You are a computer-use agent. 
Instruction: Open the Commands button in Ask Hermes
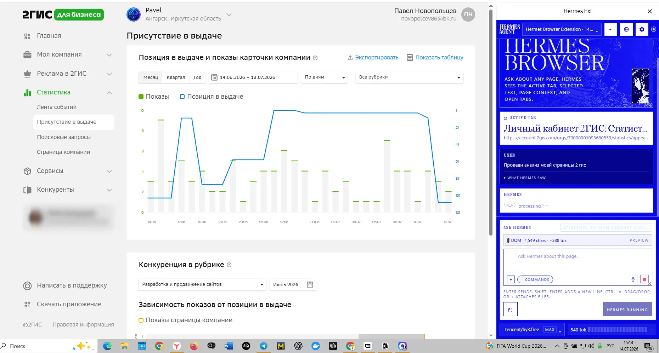[535, 280]
